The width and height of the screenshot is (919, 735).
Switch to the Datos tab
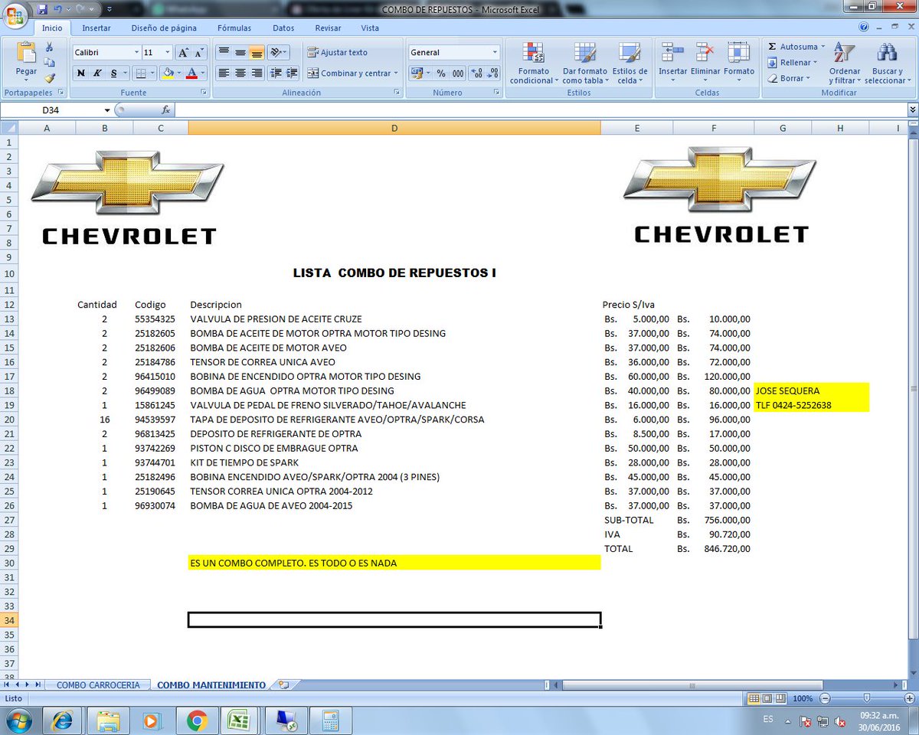click(x=283, y=28)
